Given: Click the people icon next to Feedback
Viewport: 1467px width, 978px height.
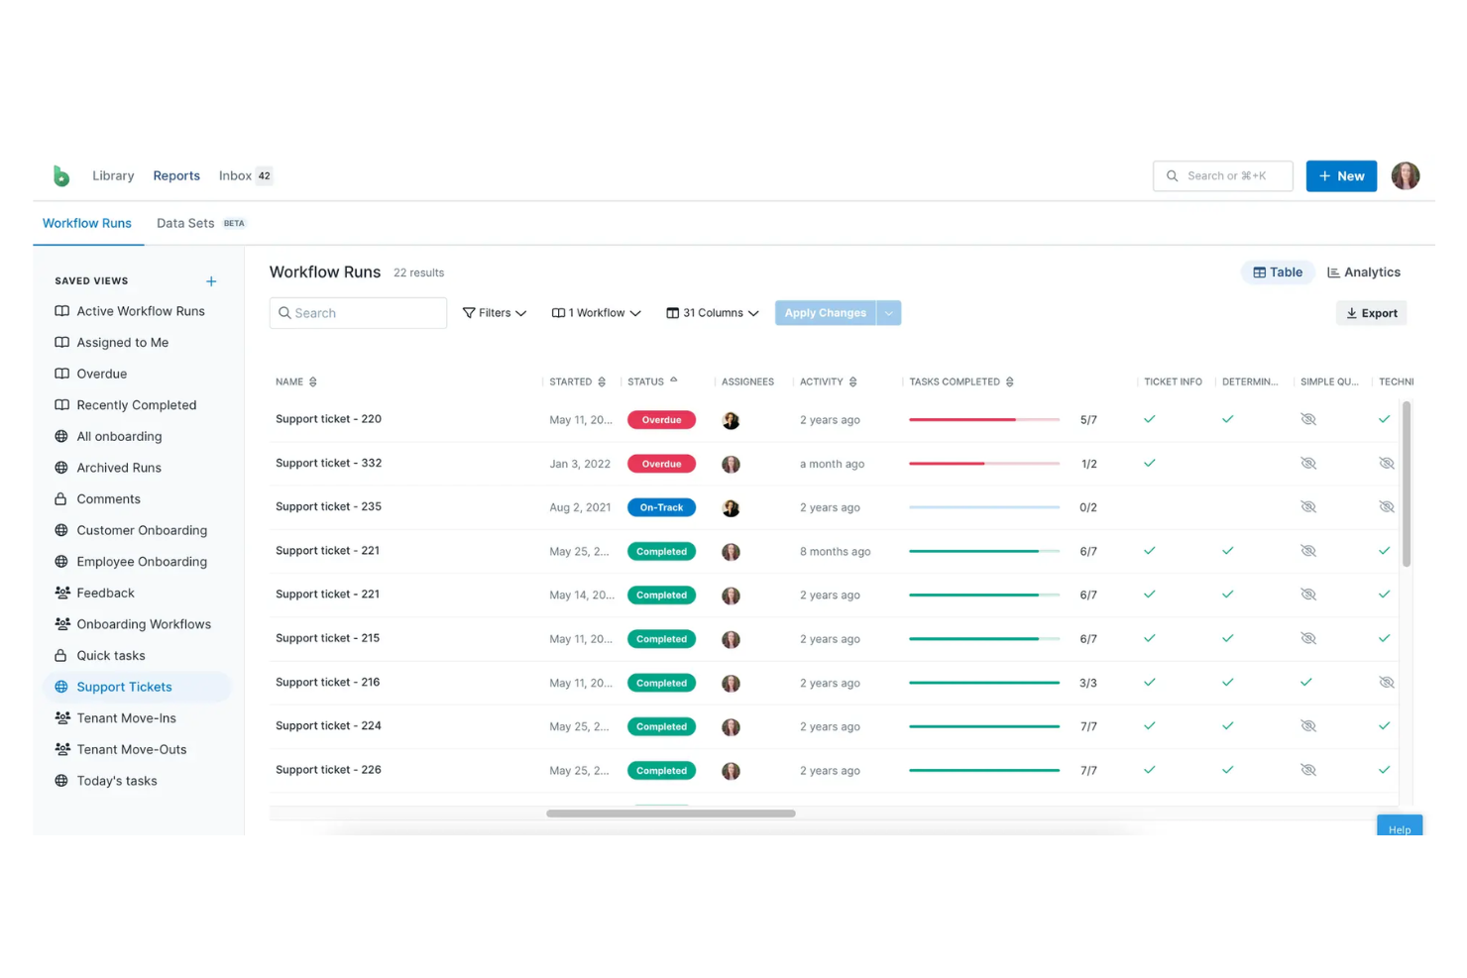Looking at the screenshot, I should click(62, 593).
